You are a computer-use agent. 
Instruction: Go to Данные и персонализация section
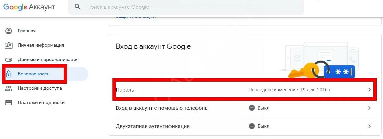(48, 60)
